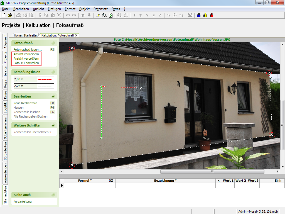Collapse the Bemaßungslinien panel section
The width and height of the screenshot is (285, 214).
[x=53, y=72]
